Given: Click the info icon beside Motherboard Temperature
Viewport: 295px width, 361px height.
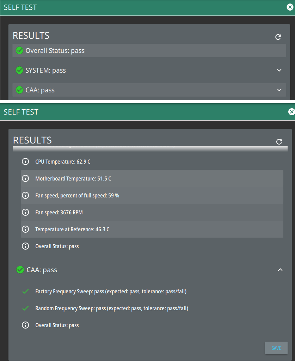Looking at the screenshot, I should (25, 179).
